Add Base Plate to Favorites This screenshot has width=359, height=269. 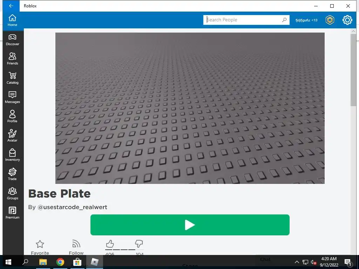(x=40, y=247)
